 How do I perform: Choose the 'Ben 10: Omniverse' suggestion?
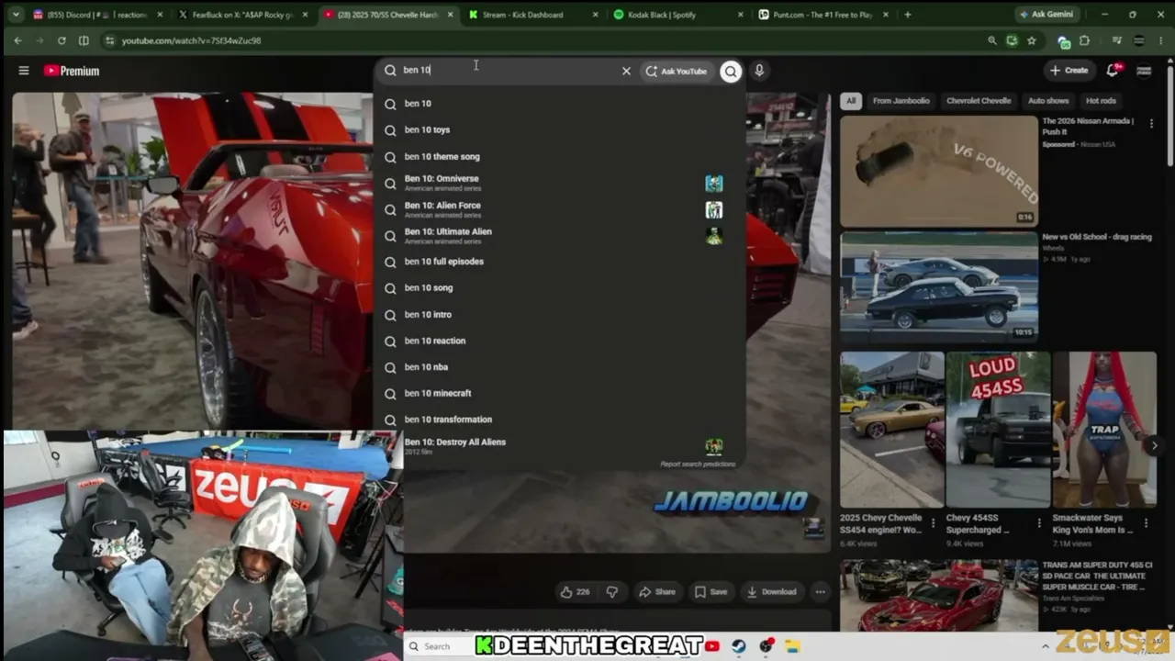click(x=560, y=183)
